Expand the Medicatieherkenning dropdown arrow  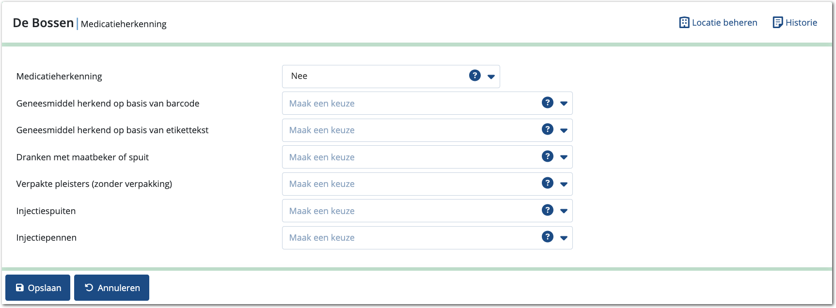tap(491, 77)
